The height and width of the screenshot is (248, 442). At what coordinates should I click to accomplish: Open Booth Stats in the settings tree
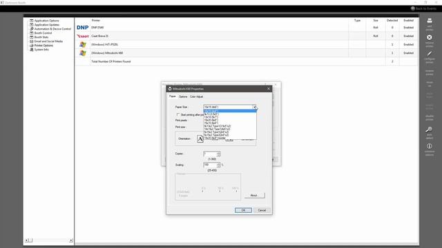tap(41, 37)
